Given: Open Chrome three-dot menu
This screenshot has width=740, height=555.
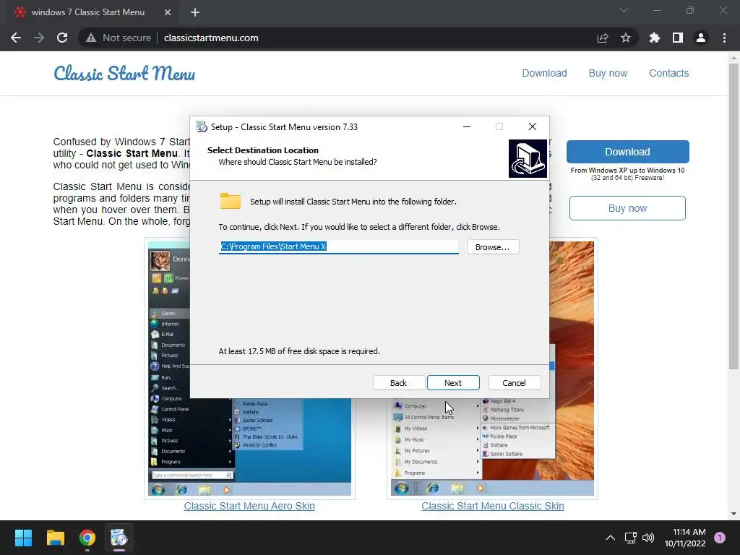Looking at the screenshot, I should click(724, 38).
